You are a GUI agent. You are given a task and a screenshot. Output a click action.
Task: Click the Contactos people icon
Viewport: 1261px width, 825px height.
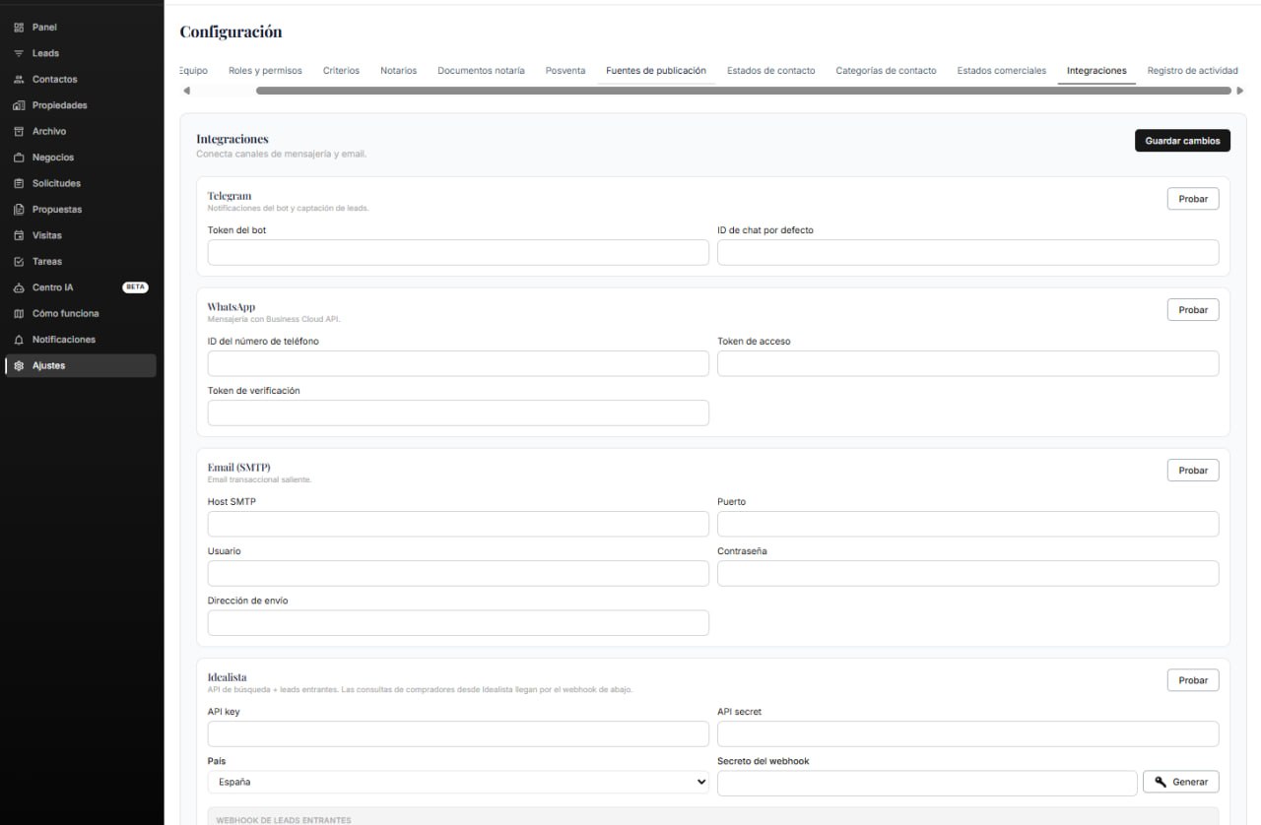point(19,80)
